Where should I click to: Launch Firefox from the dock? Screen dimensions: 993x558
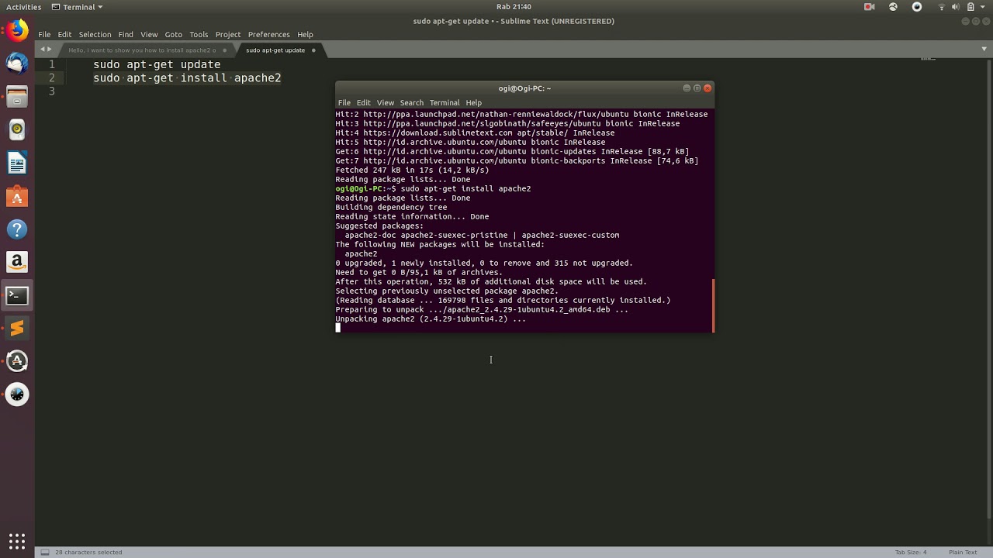pyautogui.click(x=17, y=30)
